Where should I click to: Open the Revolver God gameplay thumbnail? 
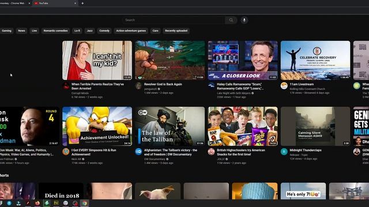(x=170, y=60)
